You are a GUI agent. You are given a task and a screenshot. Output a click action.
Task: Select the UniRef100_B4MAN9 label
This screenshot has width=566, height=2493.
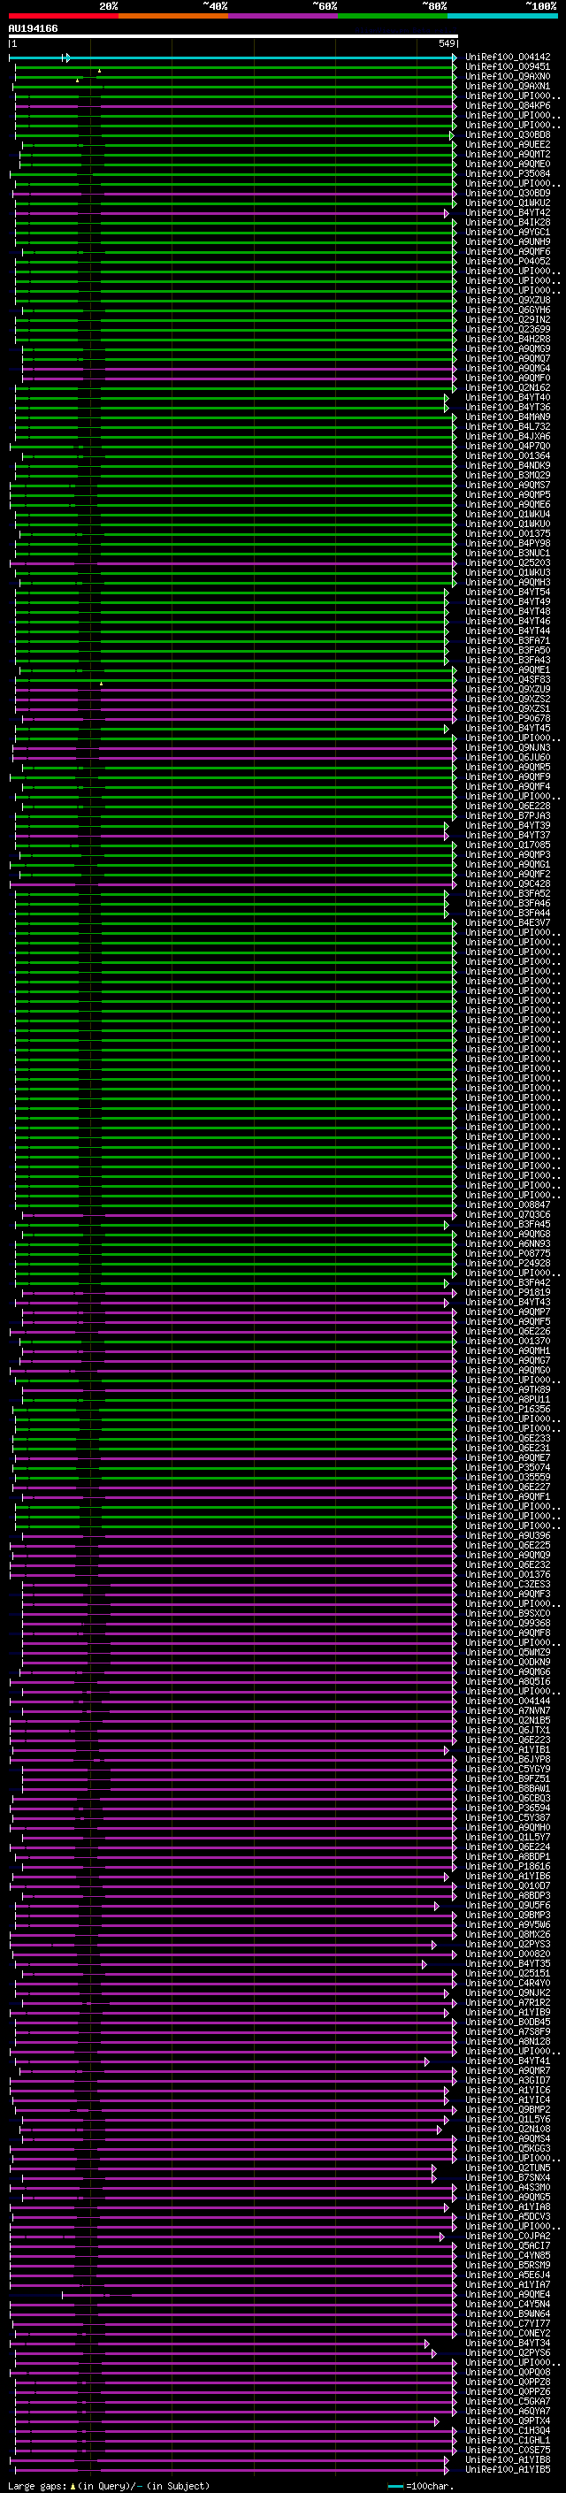(x=508, y=417)
